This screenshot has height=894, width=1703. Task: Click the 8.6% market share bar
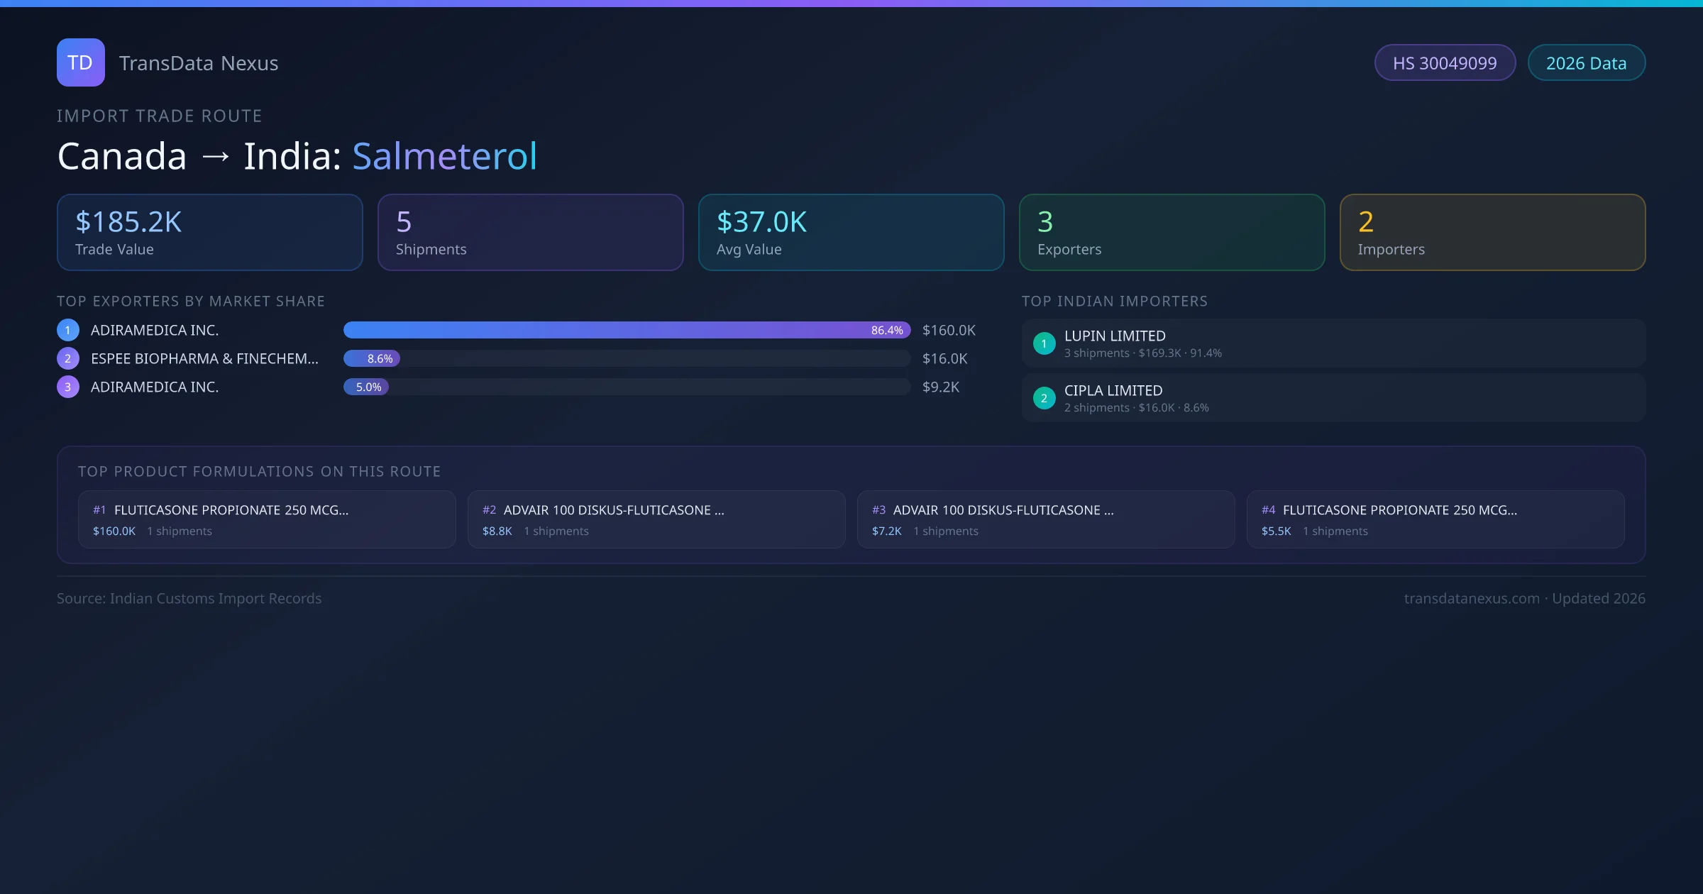tap(372, 358)
